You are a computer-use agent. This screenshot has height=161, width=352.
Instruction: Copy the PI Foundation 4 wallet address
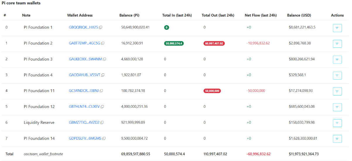coord(103,75)
